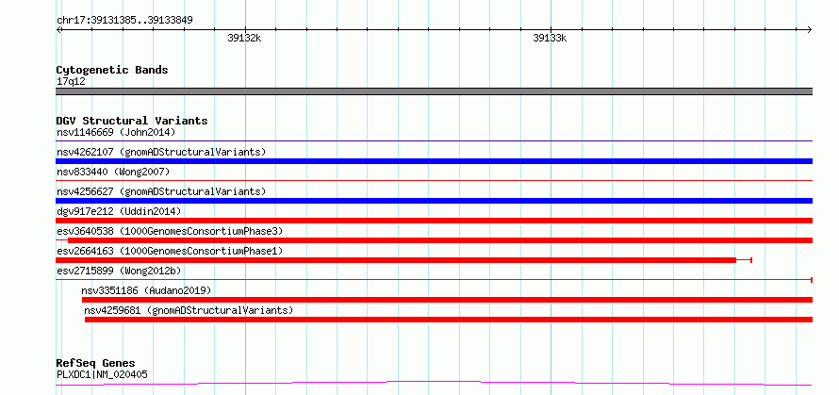Click the 39132k ruler position label
Viewport: 839px width, 395px height.
pyautogui.click(x=244, y=38)
